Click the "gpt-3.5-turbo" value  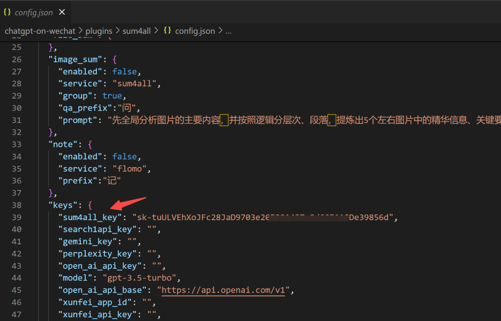(139, 278)
